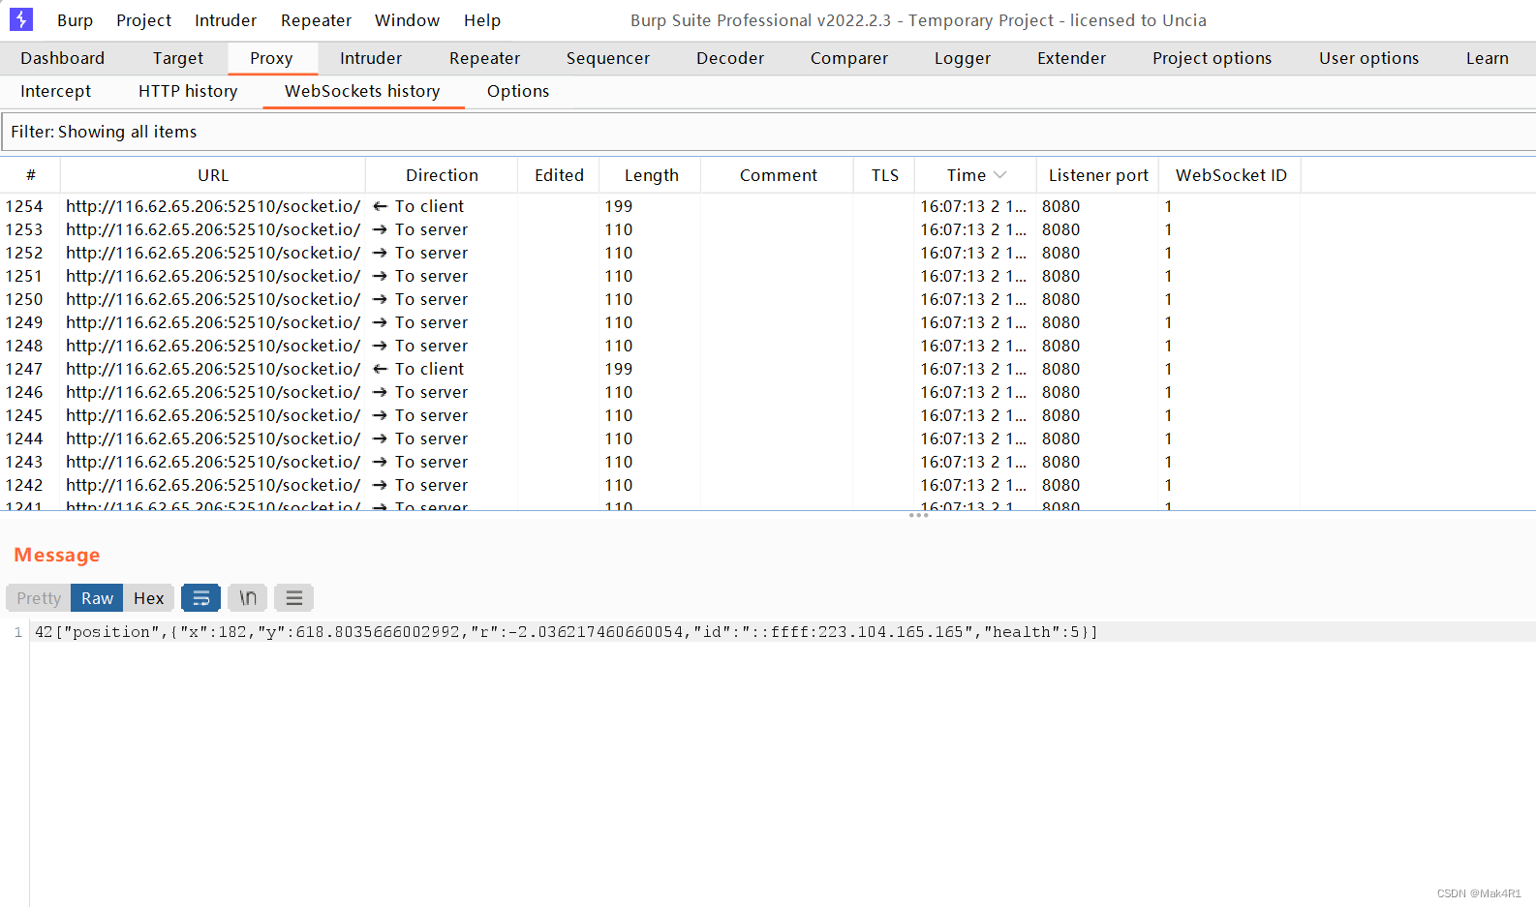Select message row 1252
The height and width of the screenshot is (907, 1536).
click(x=651, y=253)
